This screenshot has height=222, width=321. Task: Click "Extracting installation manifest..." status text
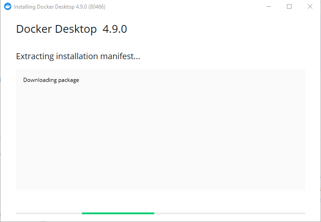click(78, 56)
